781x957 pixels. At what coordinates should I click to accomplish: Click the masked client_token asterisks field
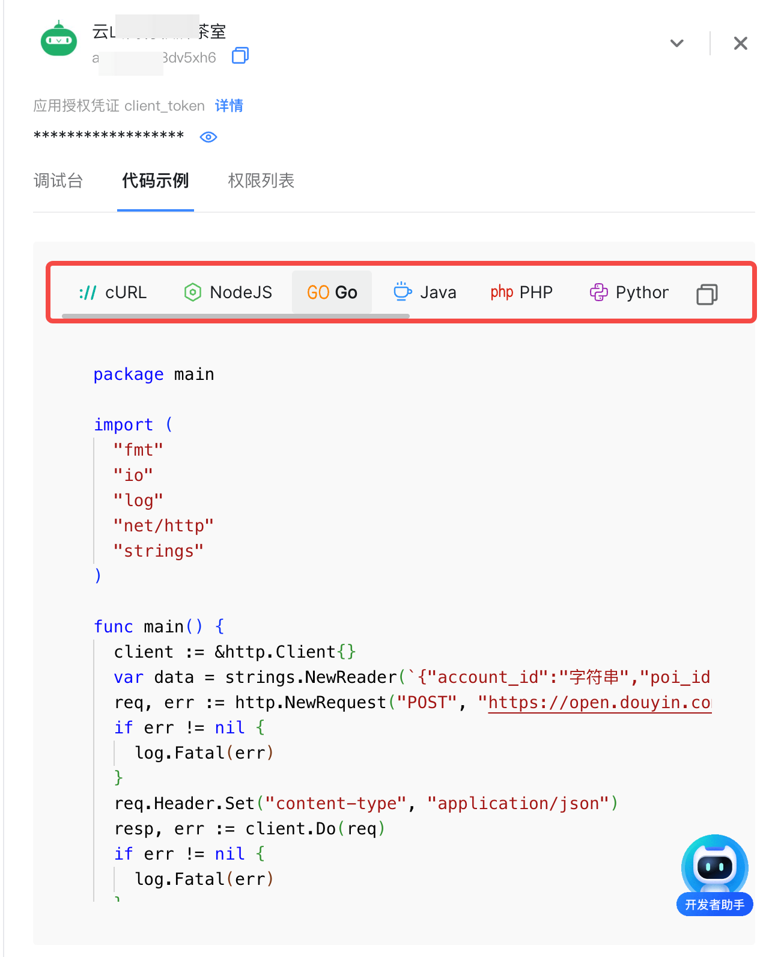coord(109,136)
